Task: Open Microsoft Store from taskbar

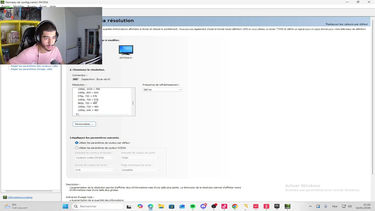Action: [x=171, y=206]
